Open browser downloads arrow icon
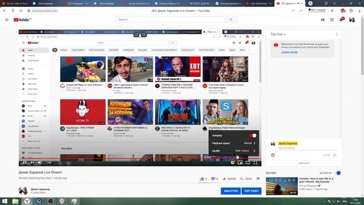 pos(360,11)
